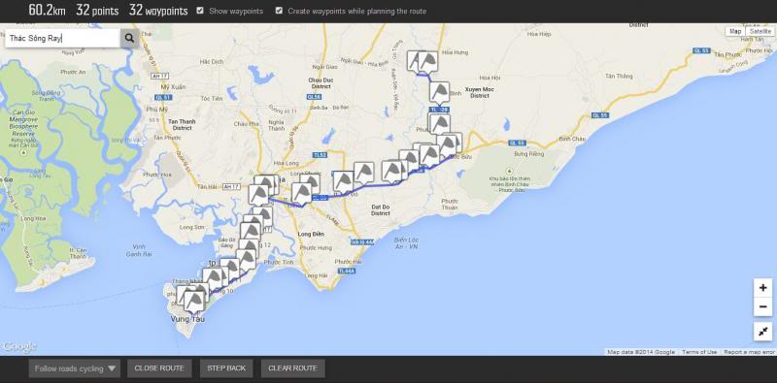Click the CLOSE ROUTE button
Screen dimensions: 777x383
pyautogui.click(x=159, y=368)
